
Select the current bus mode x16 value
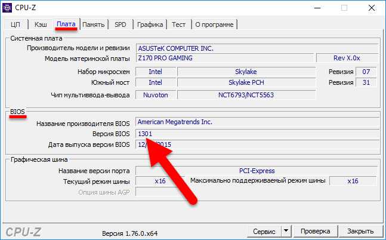(160, 181)
